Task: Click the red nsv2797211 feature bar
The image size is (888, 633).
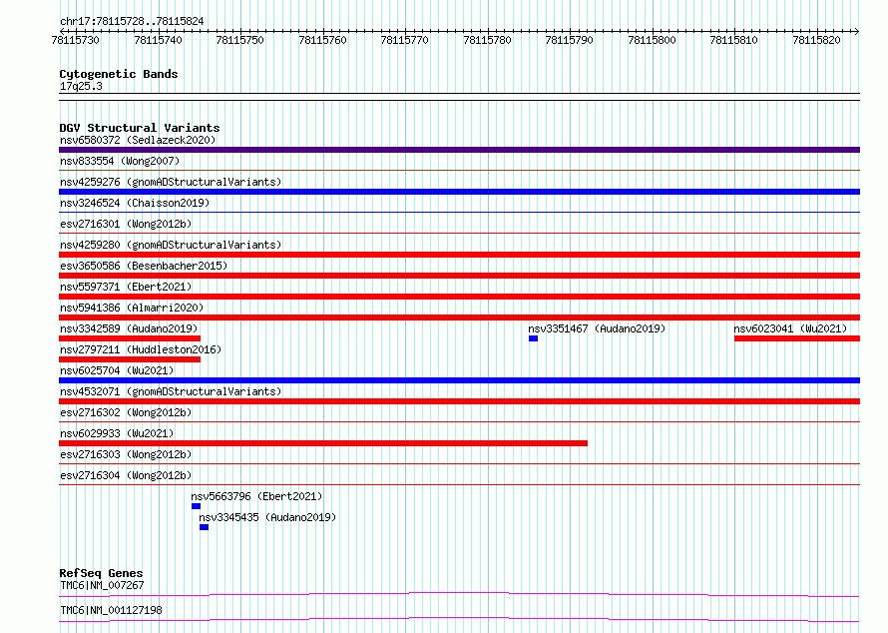Action: point(130,359)
